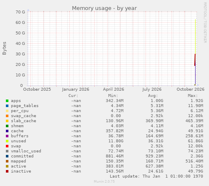Click the slab_cache avg value 369.90M
The height and width of the screenshot is (186, 209).
coord(154,121)
